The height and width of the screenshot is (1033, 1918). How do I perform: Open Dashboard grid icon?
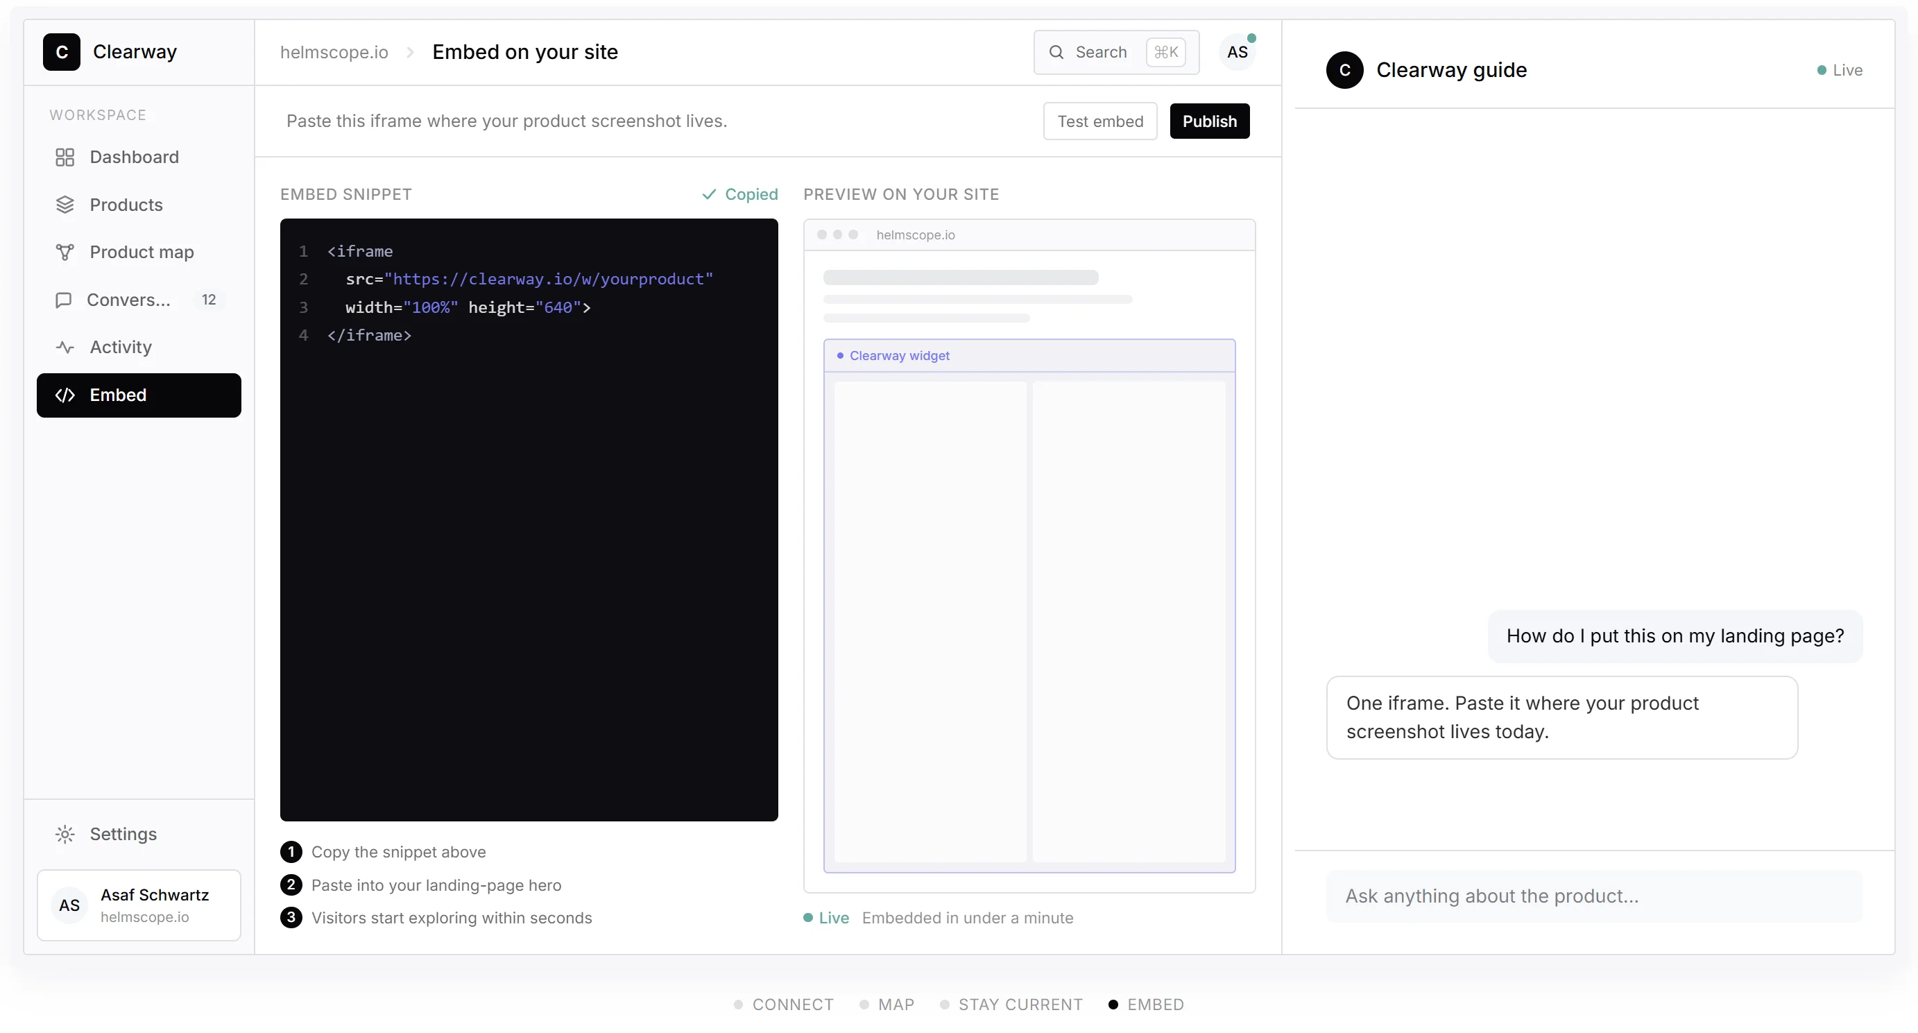click(x=65, y=157)
